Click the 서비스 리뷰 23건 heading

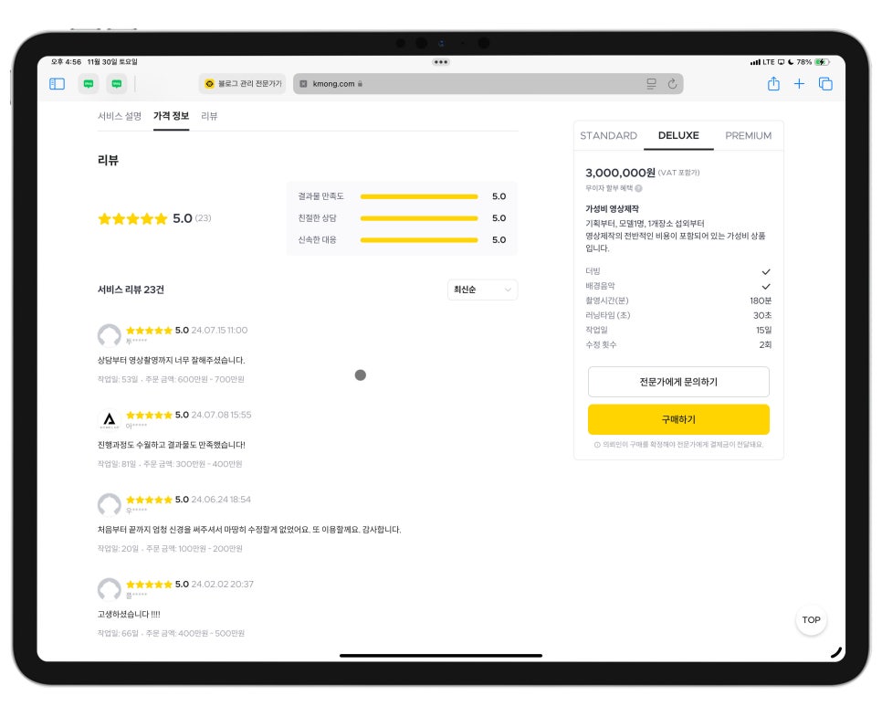(131, 290)
